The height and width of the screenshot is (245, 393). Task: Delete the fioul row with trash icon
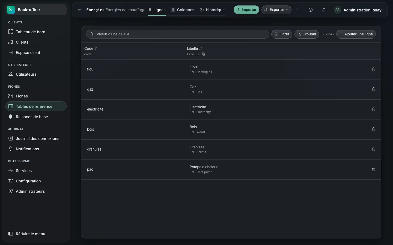(x=374, y=69)
